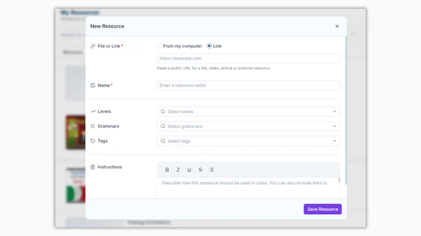Click the Instructions editor scrollbar
This screenshot has height=236, width=421.
click(x=339, y=180)
